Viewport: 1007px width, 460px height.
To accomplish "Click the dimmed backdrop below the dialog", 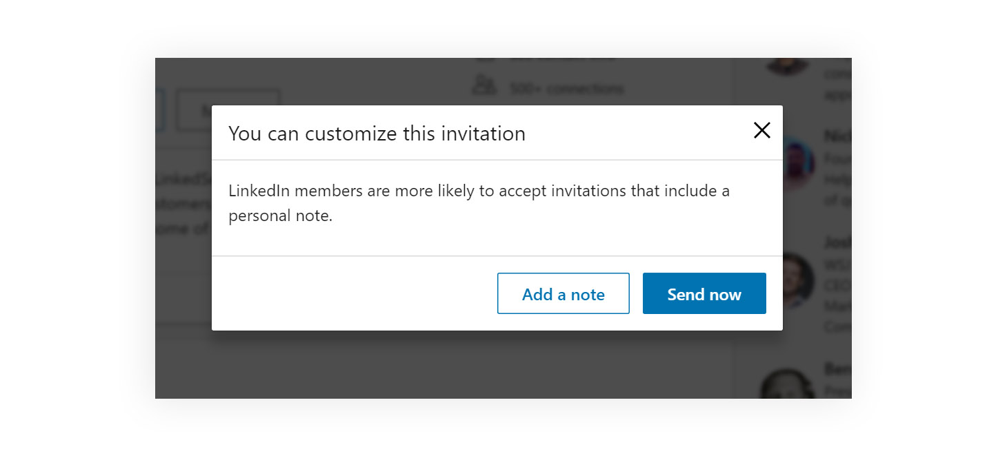I will click(441, 365).
